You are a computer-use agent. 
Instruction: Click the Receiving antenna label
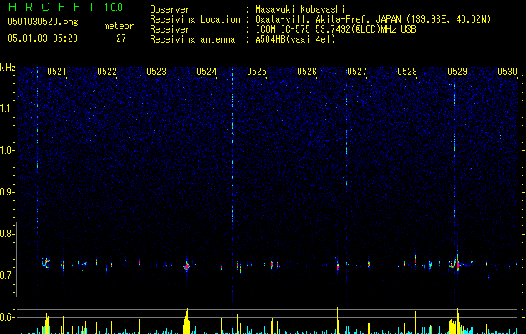coord(192,39)
